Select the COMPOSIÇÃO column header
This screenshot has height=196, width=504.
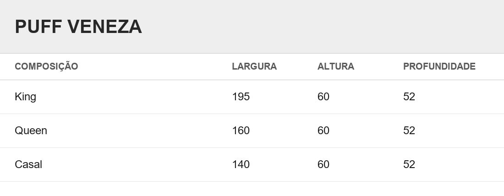pos(46,66)
